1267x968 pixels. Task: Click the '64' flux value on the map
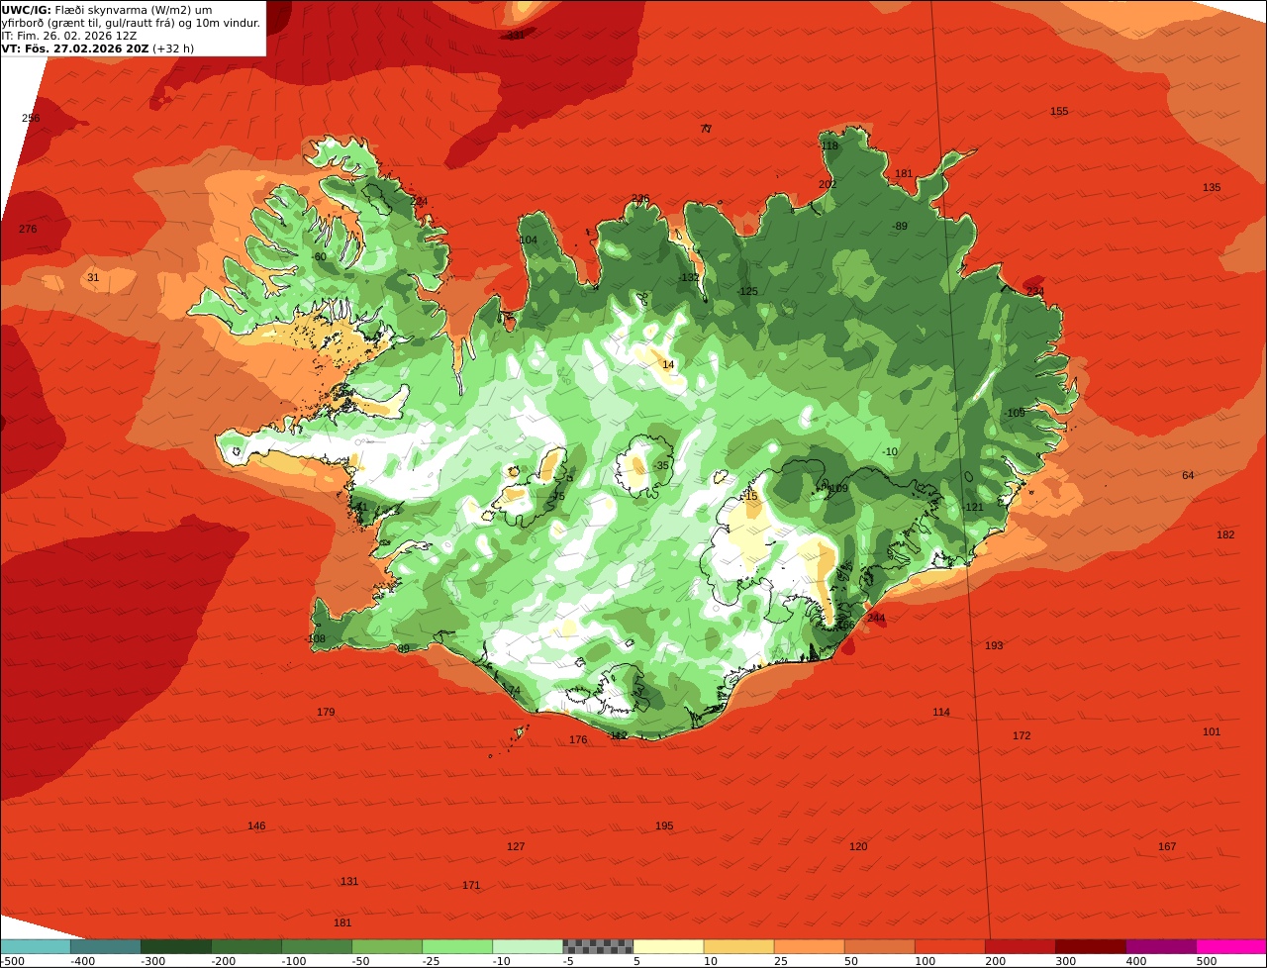(1188, 475)
